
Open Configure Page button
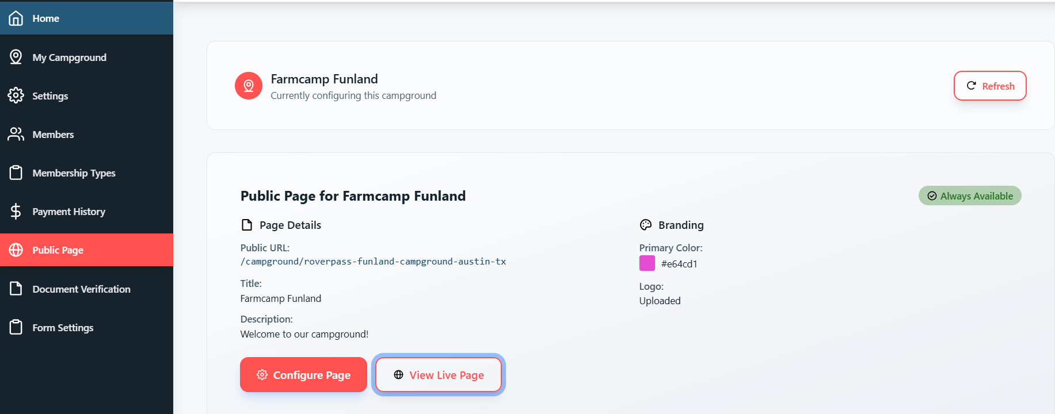pos(303,375)
